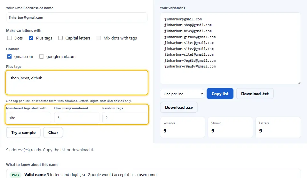Click the jinharbor+github@gmail.com line
Viewport: 307px width, 178px height.
click(190, 37)
